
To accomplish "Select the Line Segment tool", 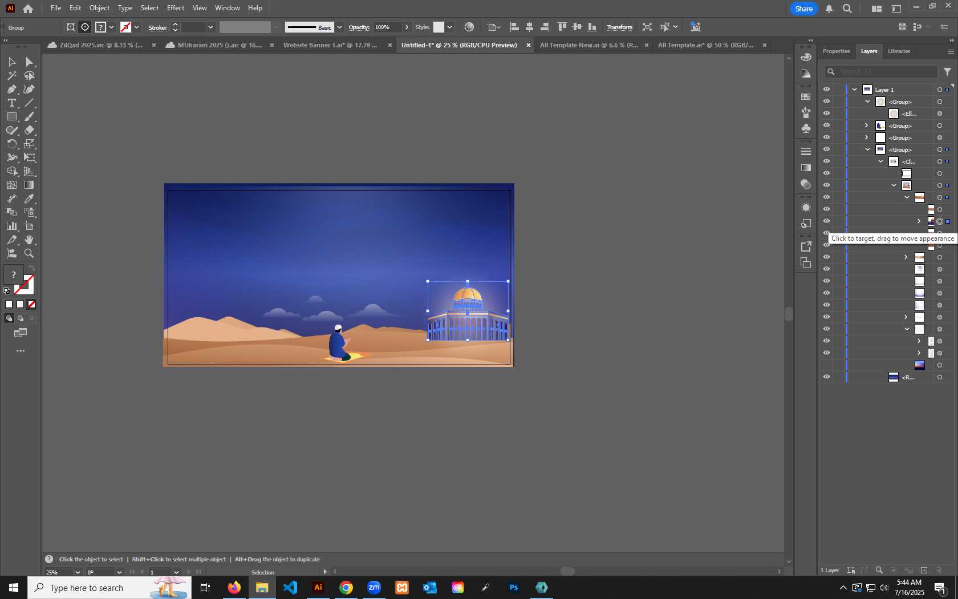I will point(29,103).
